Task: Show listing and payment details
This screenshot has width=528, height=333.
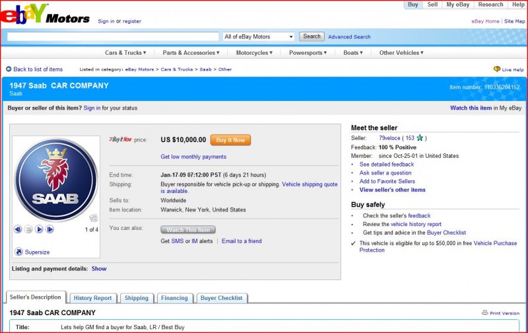Action: (x=99, y=269)
